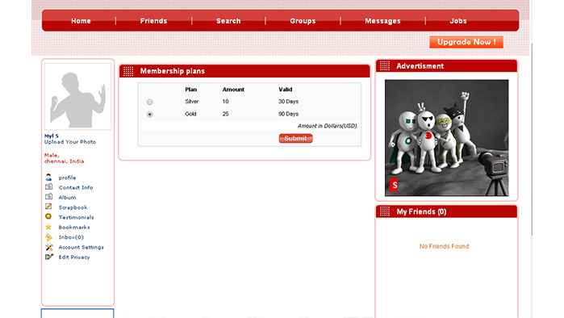Screen dimensions: 564x318
Task: Select the Bookmarks star icon
Action: pos(48,227)
